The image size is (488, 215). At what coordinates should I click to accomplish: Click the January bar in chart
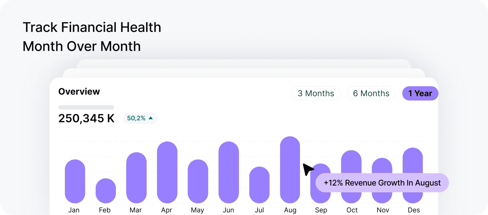pyautogui.click(x=75, y=181)
